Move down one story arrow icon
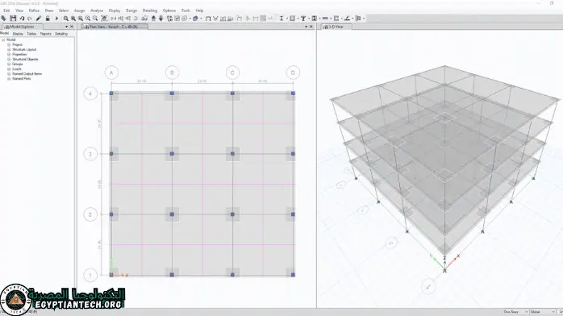The height and width of the screenshot is (316, 563). tap(161, 19)
